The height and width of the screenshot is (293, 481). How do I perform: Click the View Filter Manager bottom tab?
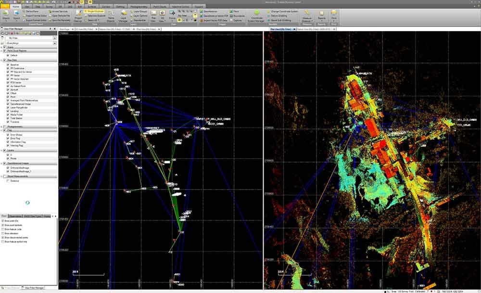coord(35,287)
